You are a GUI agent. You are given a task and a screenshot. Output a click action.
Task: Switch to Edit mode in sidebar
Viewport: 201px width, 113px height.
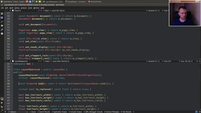[x=2, y=18]
